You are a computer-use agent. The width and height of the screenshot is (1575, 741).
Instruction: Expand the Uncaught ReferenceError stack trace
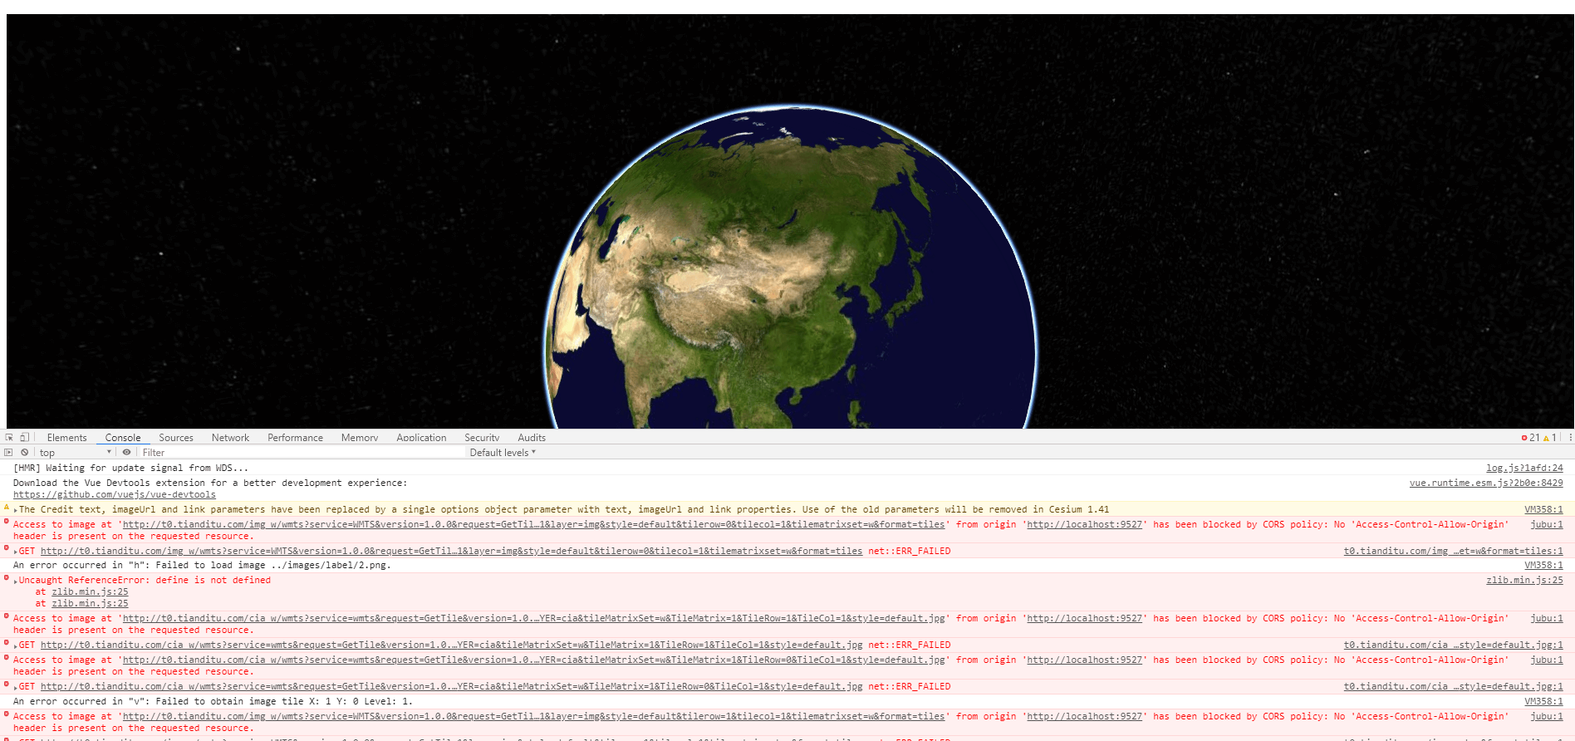point(16,581)
